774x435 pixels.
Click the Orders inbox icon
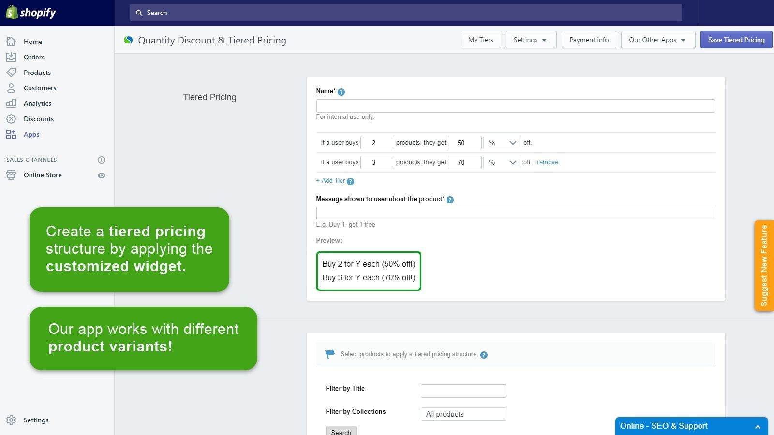click(x=11, y=57)
